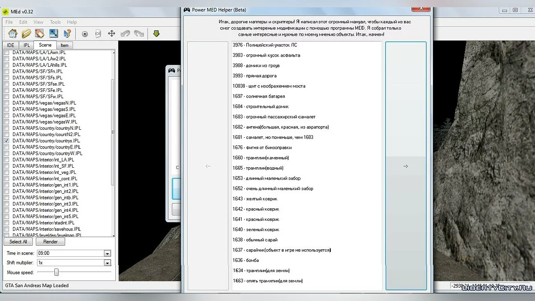Select the Home icon on the toolbar
The height and width of the screenshot is (301, 535).
(x=12, y=33)
